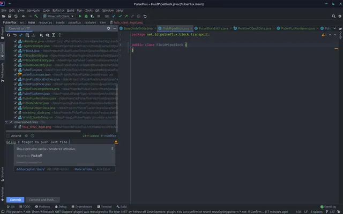
Task: Click the Search Everywhere magnifier icon
Action: [333, 16]
